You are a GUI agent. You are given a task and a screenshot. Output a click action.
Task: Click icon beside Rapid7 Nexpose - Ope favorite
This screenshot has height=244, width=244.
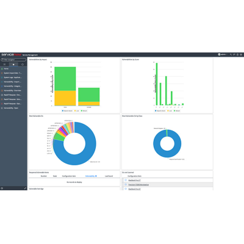(2, 104)
